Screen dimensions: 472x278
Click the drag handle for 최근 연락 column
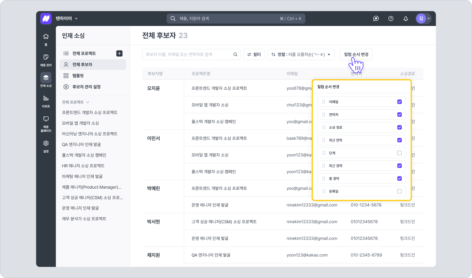pyautogui.click(x=324, y=140)
